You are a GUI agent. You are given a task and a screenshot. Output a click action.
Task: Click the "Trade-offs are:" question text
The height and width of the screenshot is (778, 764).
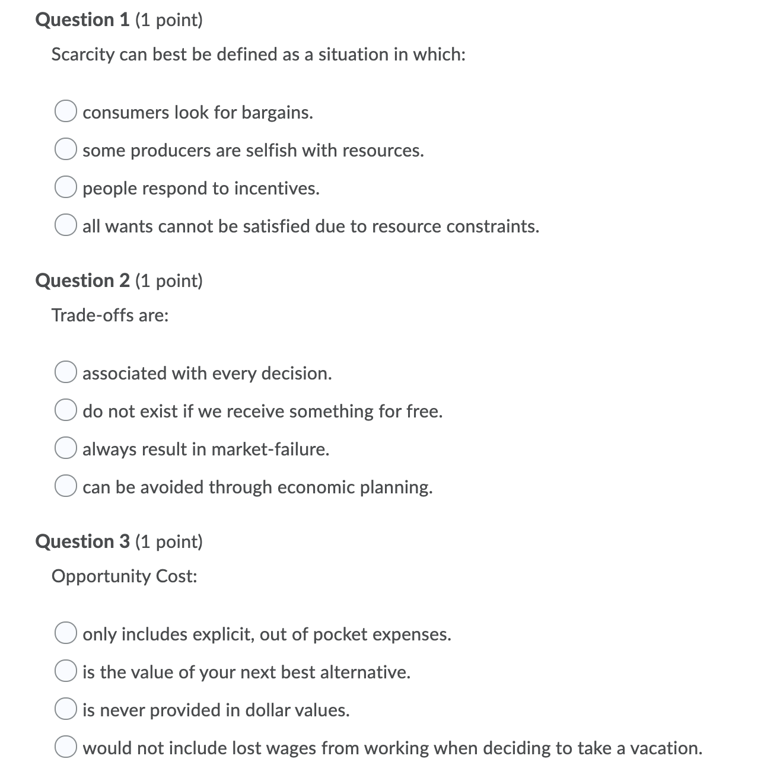(110, 314)
